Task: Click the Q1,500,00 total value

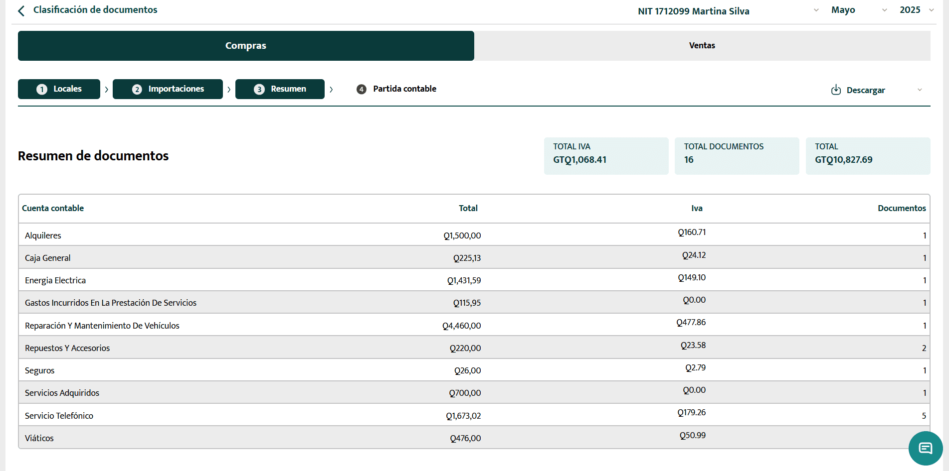Action: tap(462, 235)
